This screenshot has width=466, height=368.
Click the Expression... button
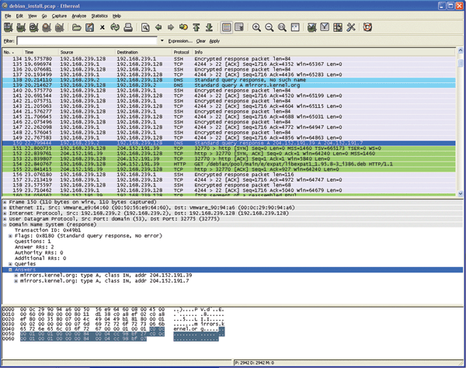click(180, 40)
